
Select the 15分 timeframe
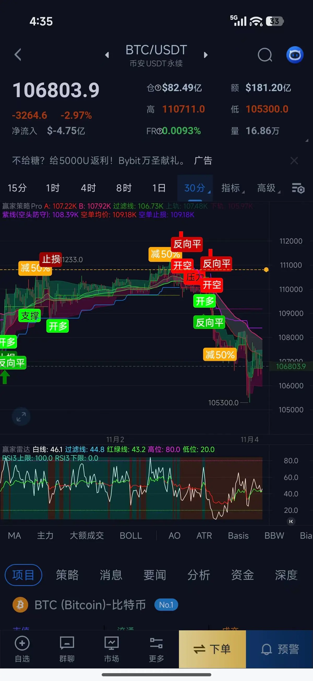click(x=17, y=188)
